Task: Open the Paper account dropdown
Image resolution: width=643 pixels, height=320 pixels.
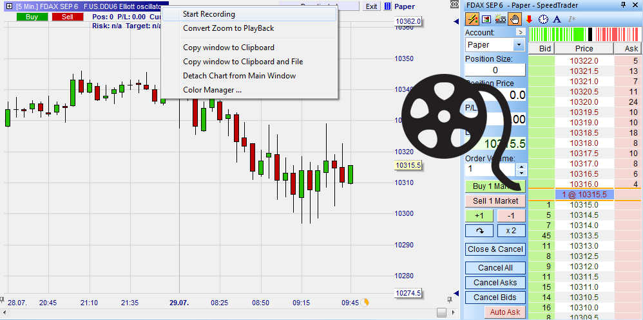Action: pos(519,44)
